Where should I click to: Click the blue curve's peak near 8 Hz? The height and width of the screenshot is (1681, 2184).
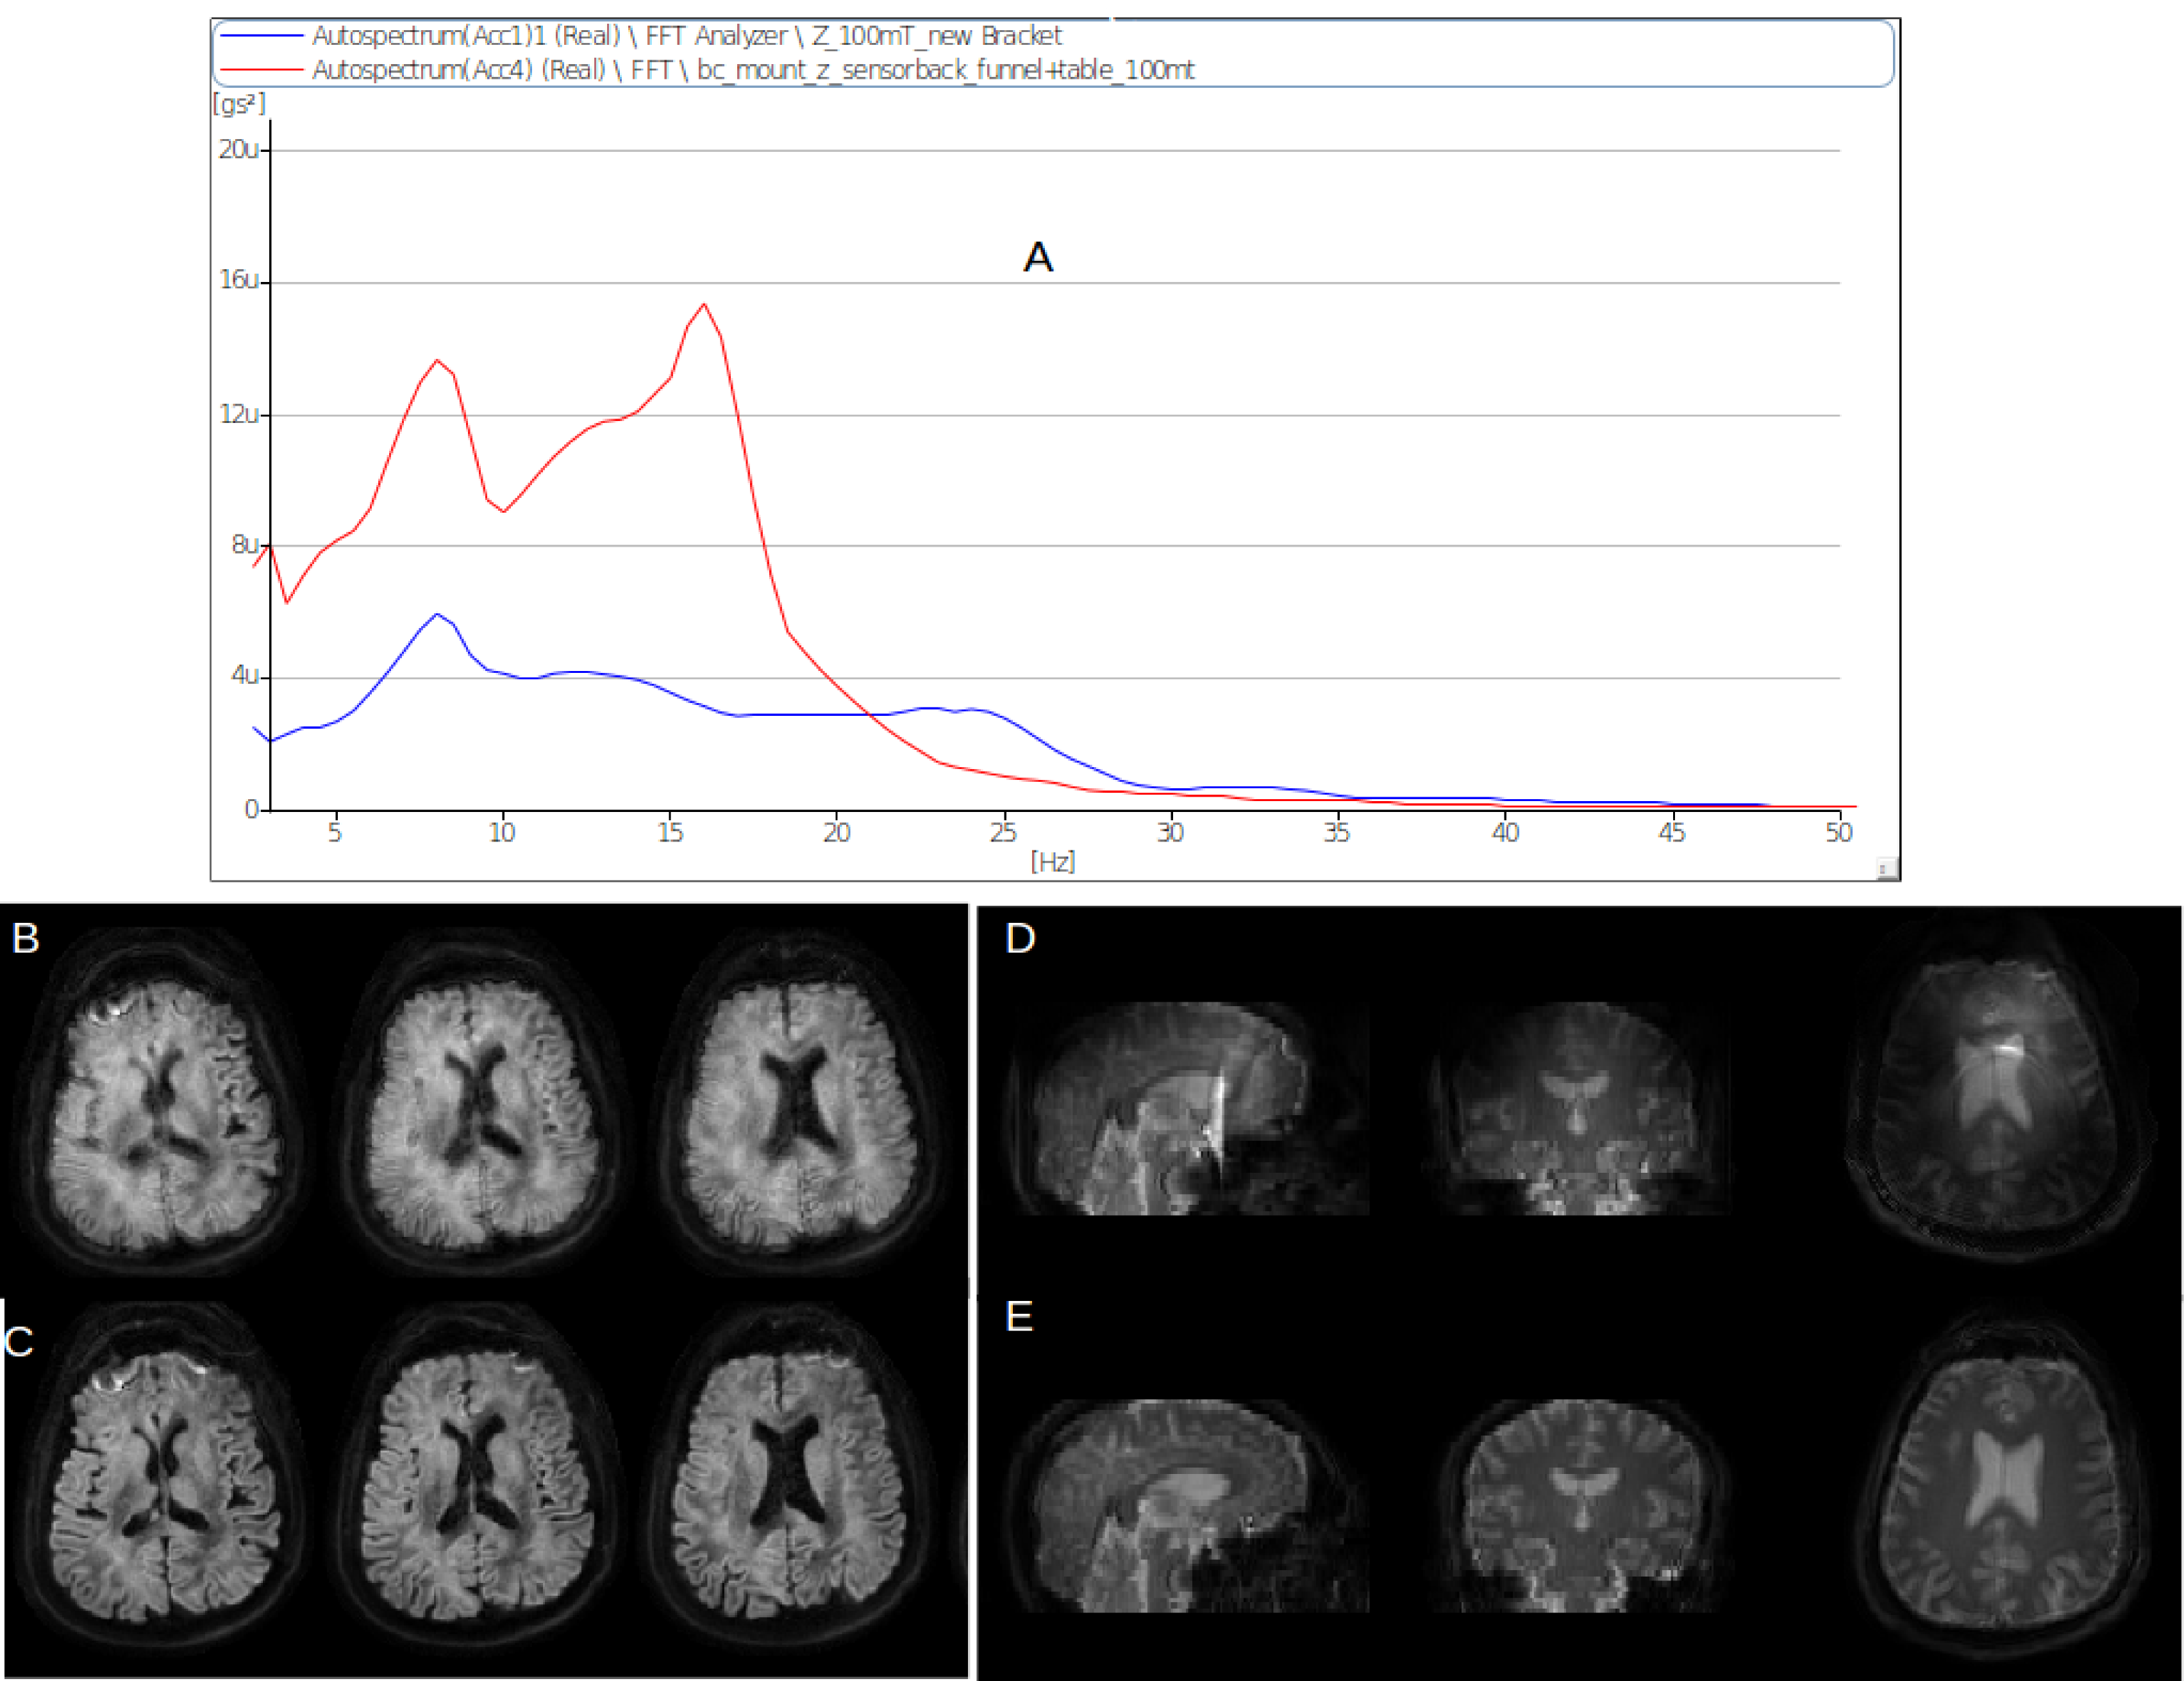click(437, 614)
